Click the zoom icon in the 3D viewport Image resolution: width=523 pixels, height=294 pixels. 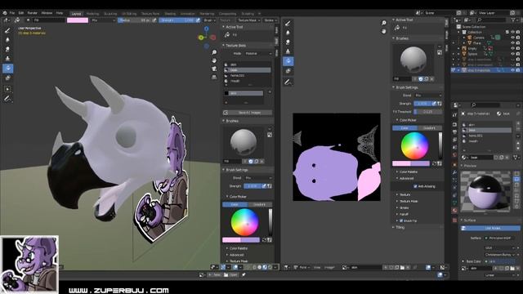[x=214, y=52]
